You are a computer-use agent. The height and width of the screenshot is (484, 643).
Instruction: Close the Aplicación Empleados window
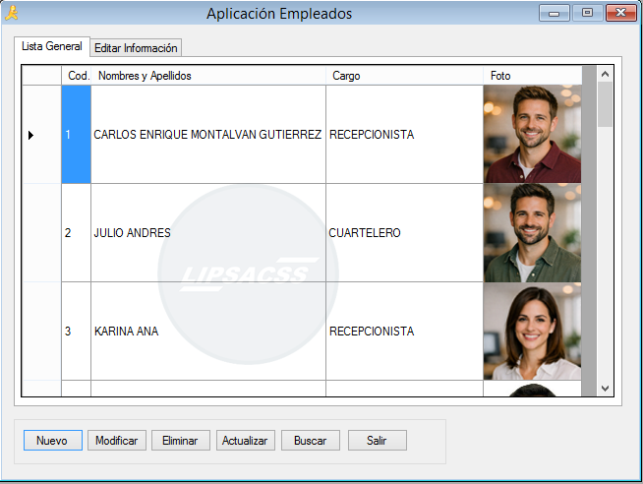620,13
